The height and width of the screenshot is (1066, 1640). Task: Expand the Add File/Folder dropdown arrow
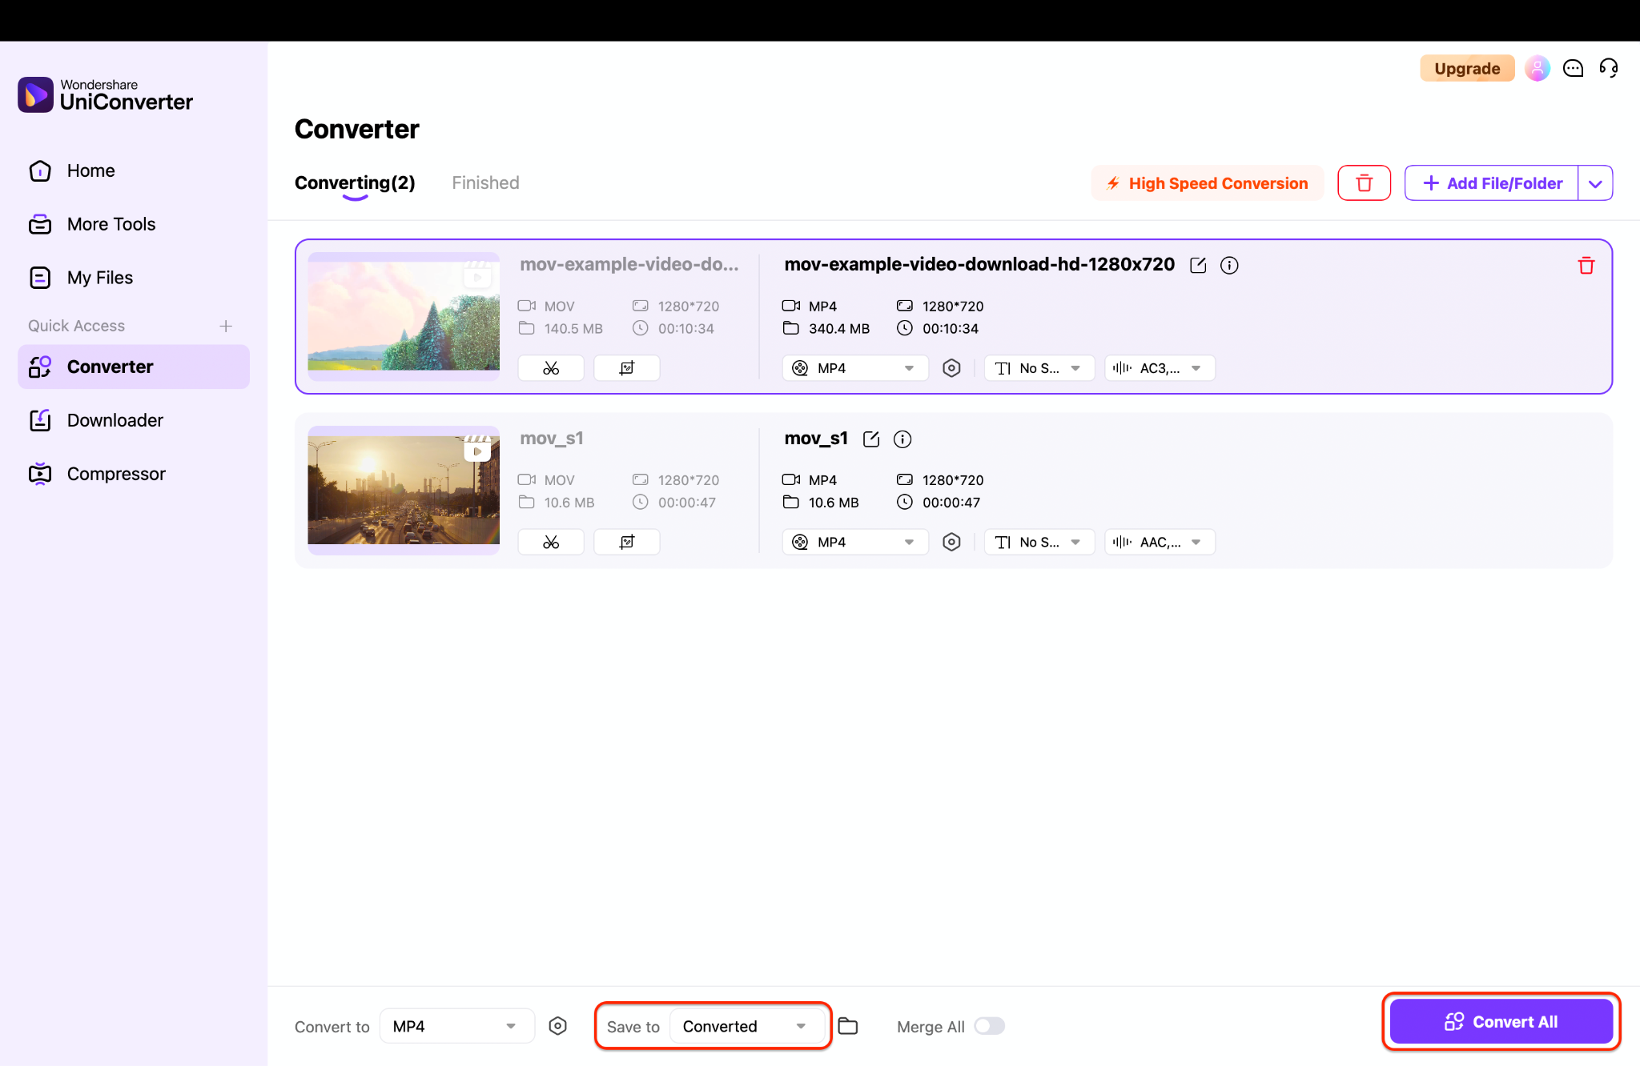coord(1595,182)
